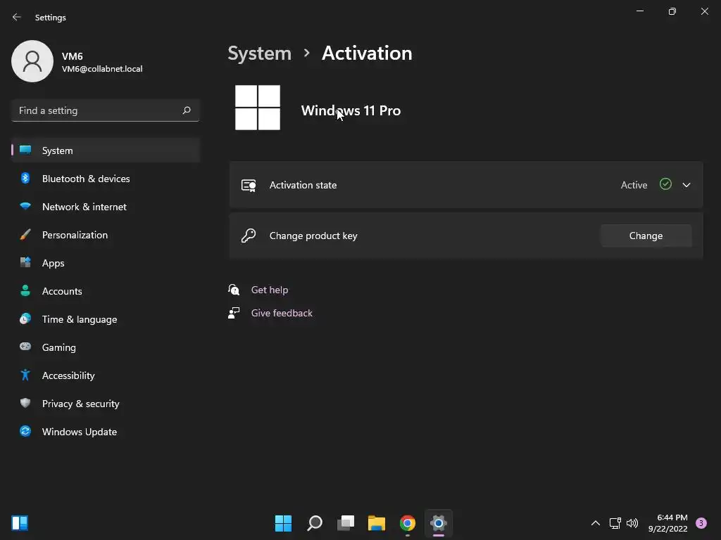Viewport: 721px width, 540px height.
Task: Click the Apps grid icon in the sidebar
Action: [x=25, y=262]
